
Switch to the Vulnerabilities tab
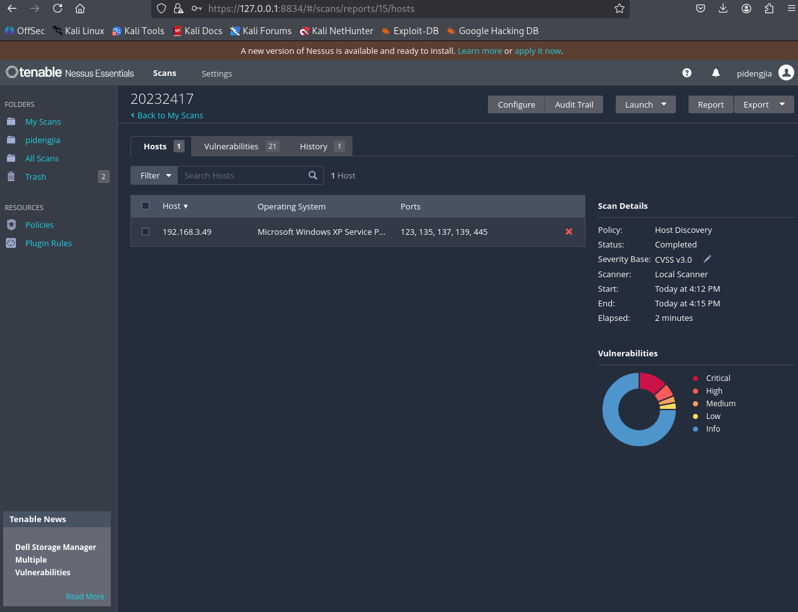click(x=241, y=146)
